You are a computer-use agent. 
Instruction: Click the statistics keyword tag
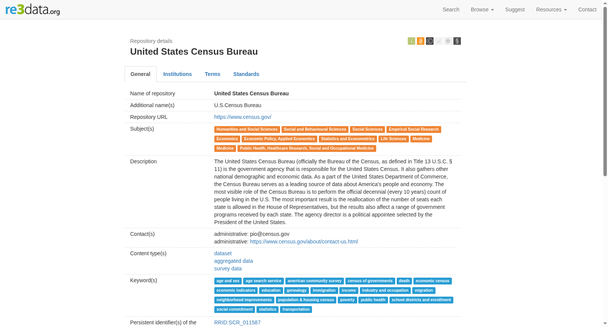coord(268,310)
